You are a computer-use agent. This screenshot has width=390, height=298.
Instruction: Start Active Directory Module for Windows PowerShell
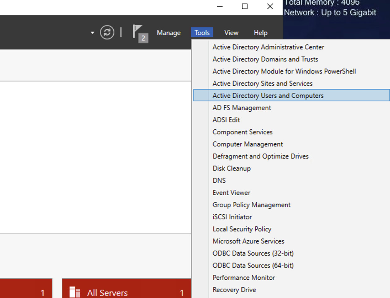[292, 71]
